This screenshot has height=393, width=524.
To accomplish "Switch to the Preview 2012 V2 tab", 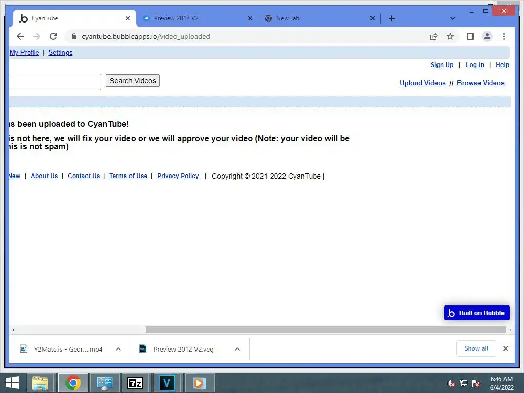I will 197,18.
